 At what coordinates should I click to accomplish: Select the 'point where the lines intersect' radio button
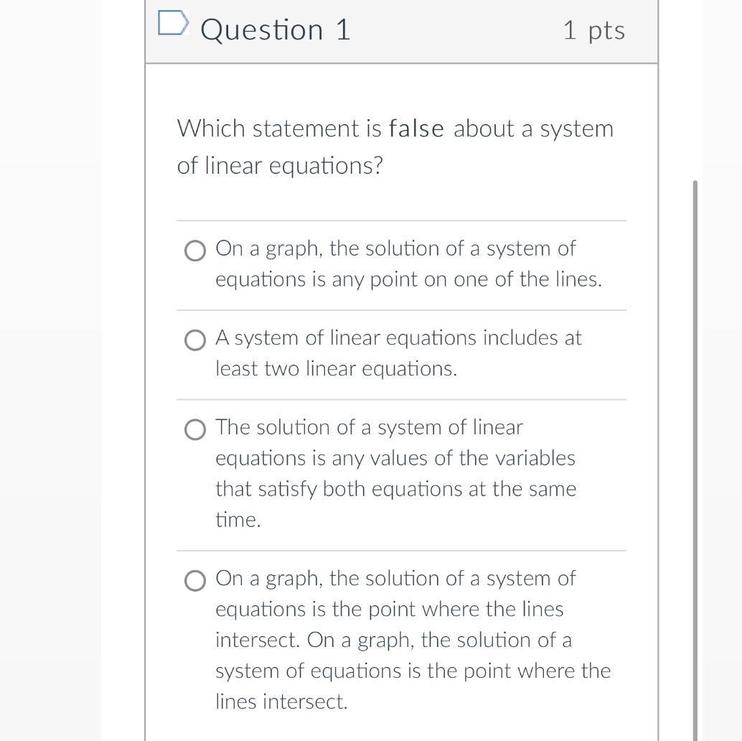click(x=194, y=580)
